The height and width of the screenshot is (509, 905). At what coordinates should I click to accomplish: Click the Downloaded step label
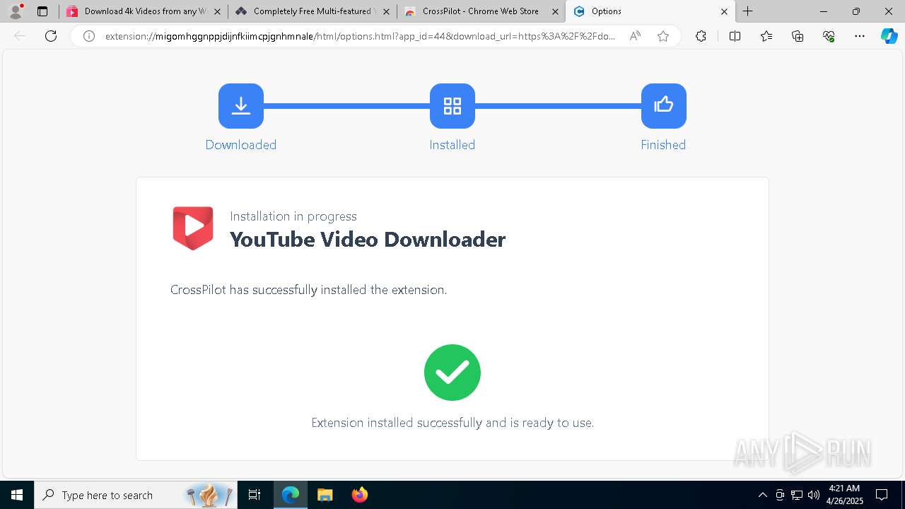[x=241, y=145]
